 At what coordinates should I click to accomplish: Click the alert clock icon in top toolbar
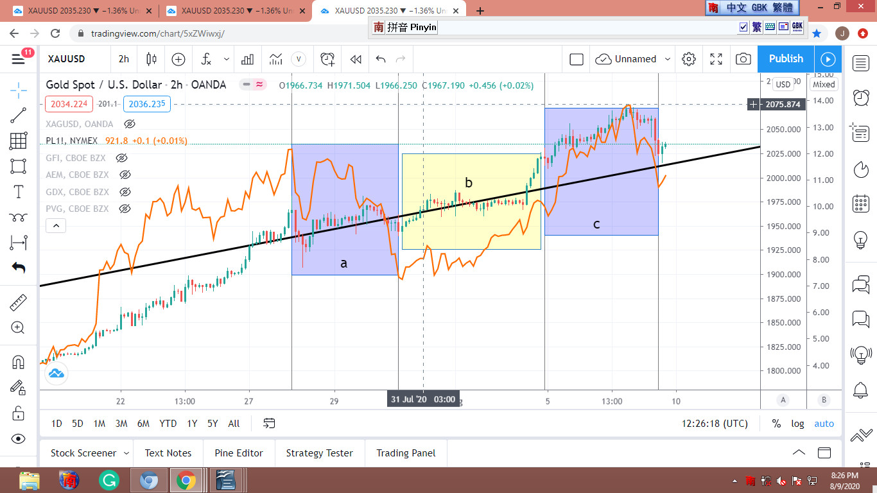327,59
